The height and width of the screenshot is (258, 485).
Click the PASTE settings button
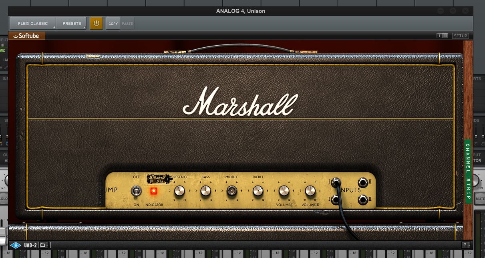click(127, 24)
